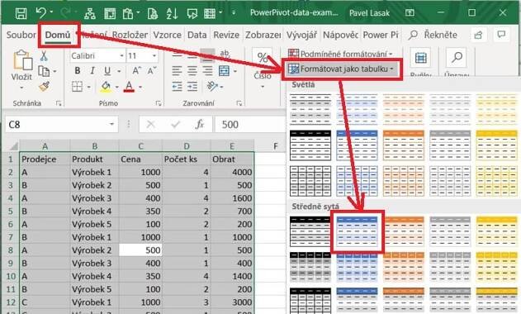Open the font size 11 dropdown

tap(154, 56)
